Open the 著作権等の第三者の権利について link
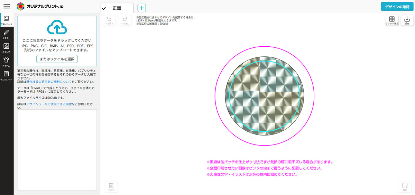Screen dimensions: 415x195 [x=49, y=82]
